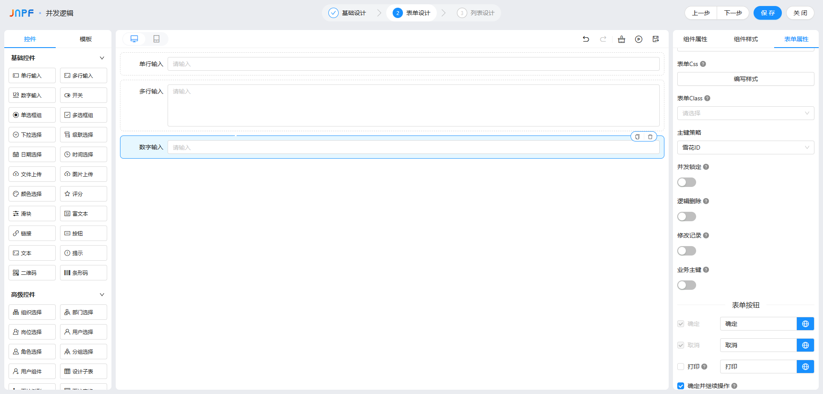This screenshot has width=823, height=394.
Task: Open help tooltip for 并发锁定
Action: (x=706, y=167)
